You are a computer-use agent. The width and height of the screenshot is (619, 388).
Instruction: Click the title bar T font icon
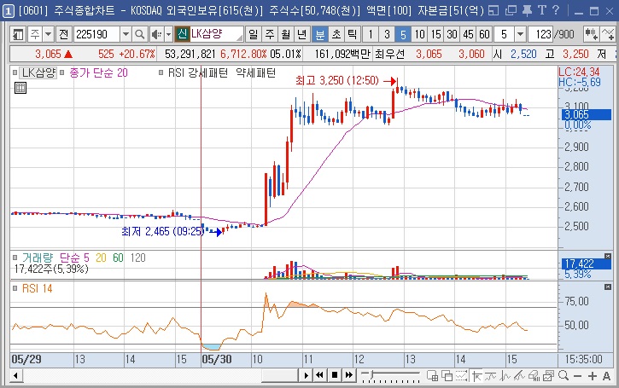542,10
